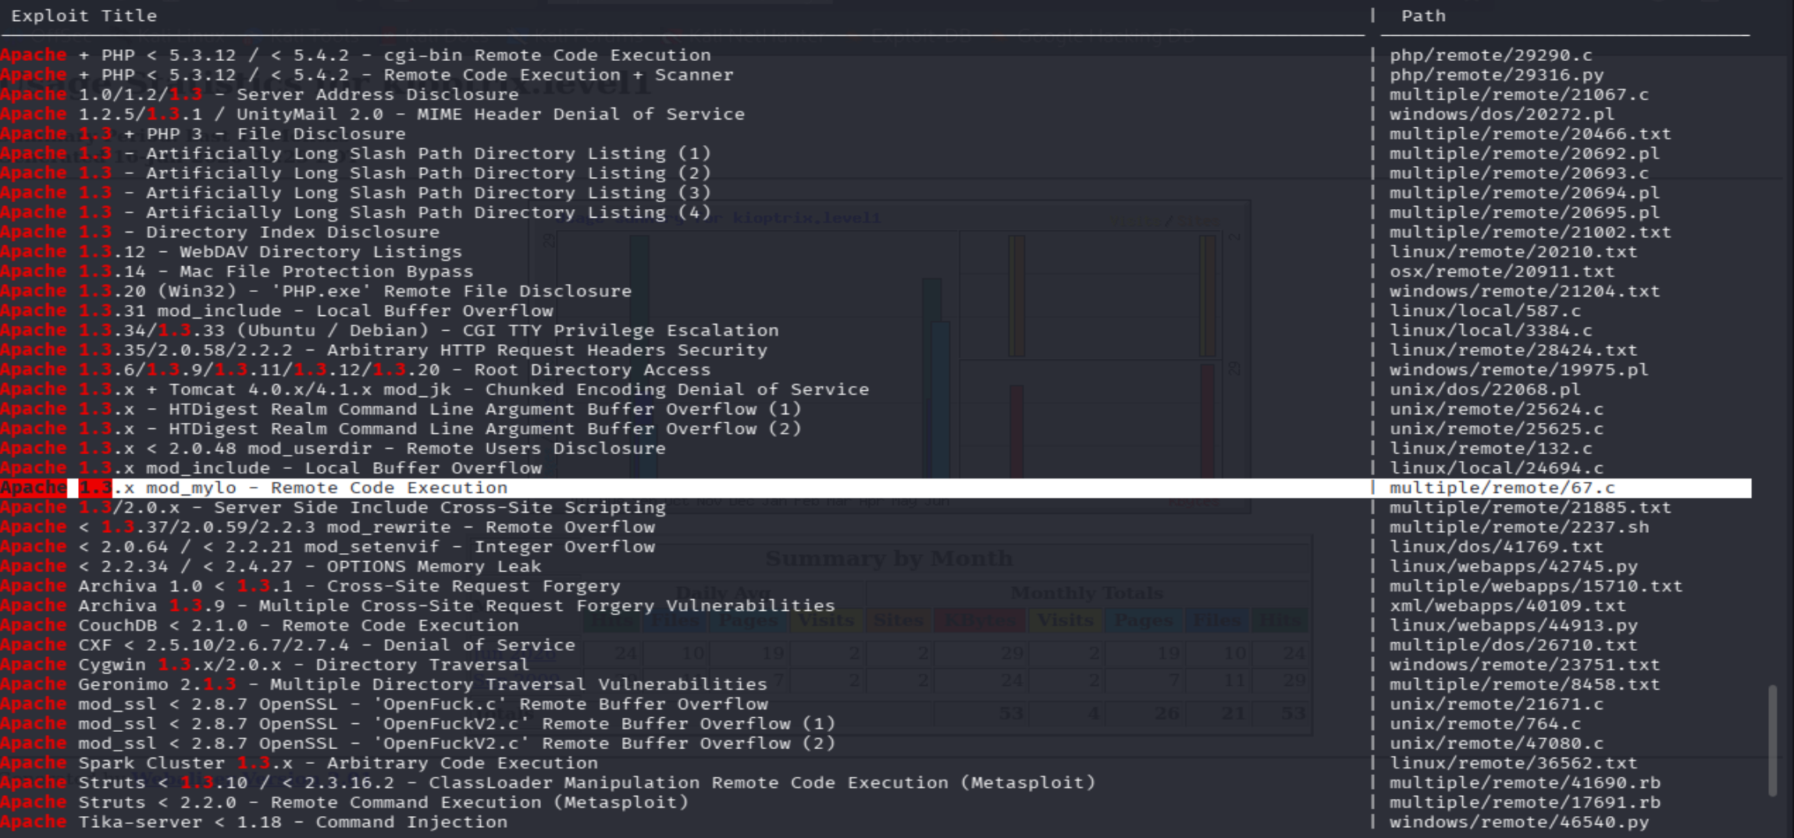Image resolution: width=1794 pixels, height=838 pixels.
Task: Select the OPTIONS Memory Leak title
Action: pos(270,566)
